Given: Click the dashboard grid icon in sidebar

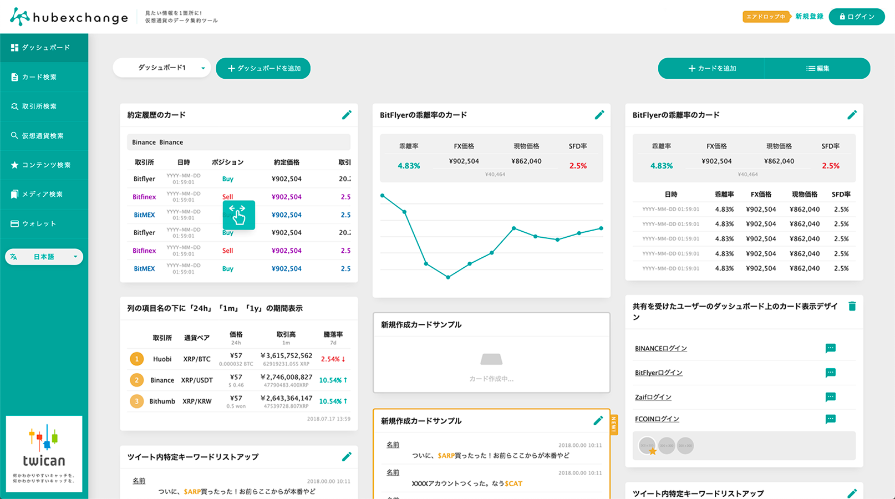Looking at the screenshot, I should (x=14, y=48).
